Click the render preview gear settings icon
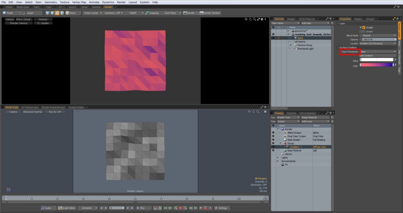The width and height of the screenshot is (403, 213). point(262,19)
